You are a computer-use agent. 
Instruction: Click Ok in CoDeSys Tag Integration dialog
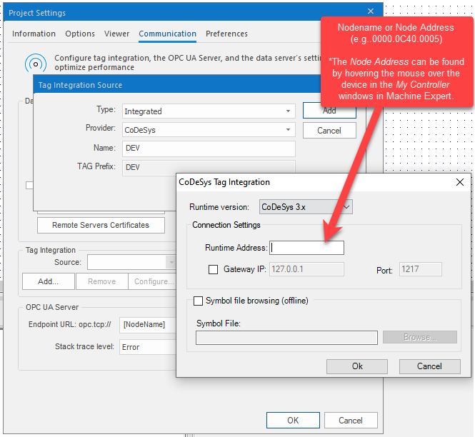pos(357,366)
